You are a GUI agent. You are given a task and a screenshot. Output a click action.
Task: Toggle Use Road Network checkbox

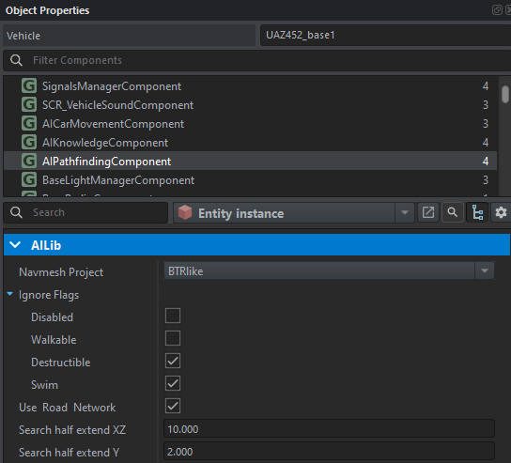pos(173,406)
